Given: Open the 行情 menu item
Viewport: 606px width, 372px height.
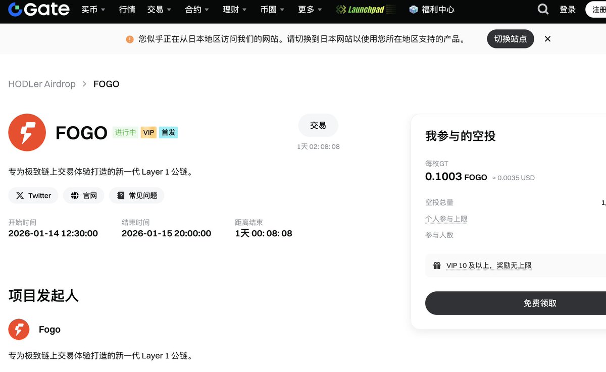Looking at the screenshot, I should click(127, 9).
